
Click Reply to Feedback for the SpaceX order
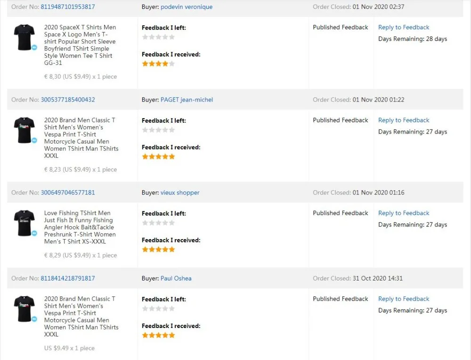pyautogui.click(x=404, y=27)
